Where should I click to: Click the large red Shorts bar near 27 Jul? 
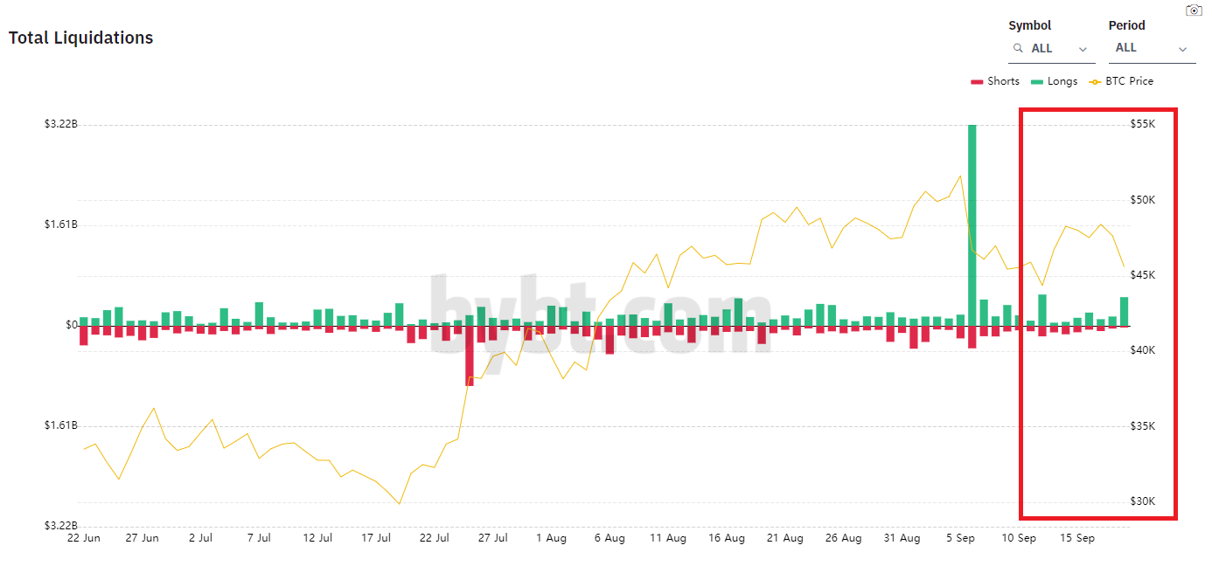[x=470, y=356]
